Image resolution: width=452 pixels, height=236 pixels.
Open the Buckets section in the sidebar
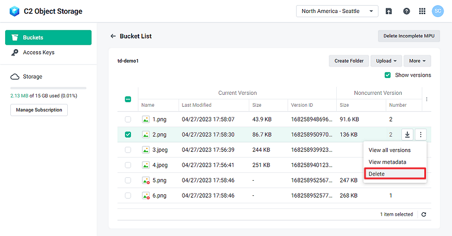[49, 37]
